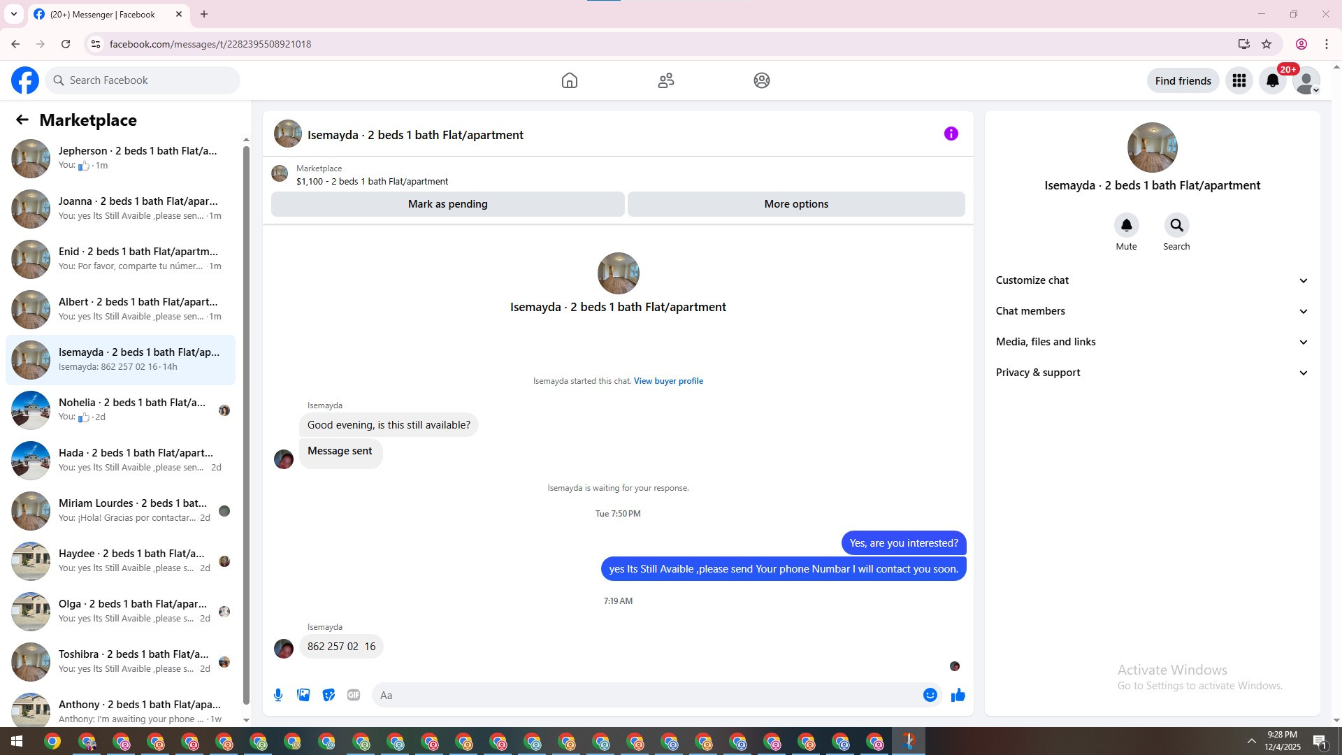Open View buyer profile link
The height and width of the screenshot is (755, 1342).
[x=668, y=381]
